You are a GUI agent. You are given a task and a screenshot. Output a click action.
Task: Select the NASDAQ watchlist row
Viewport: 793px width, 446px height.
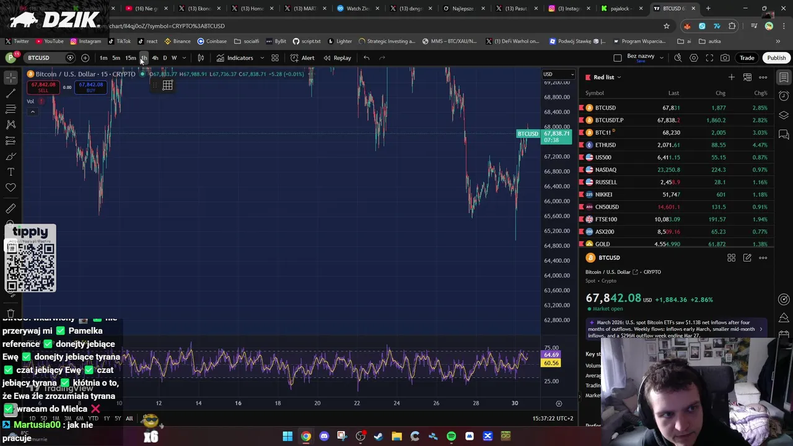676,170
